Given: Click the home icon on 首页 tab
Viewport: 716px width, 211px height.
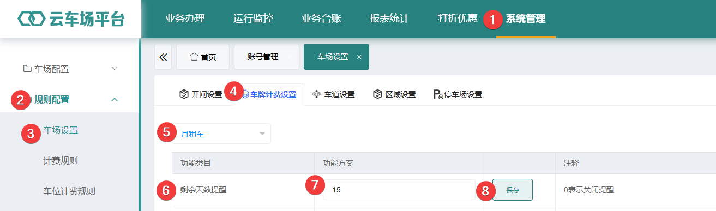Looking at the screenshot, I should (x=194, y=57).
